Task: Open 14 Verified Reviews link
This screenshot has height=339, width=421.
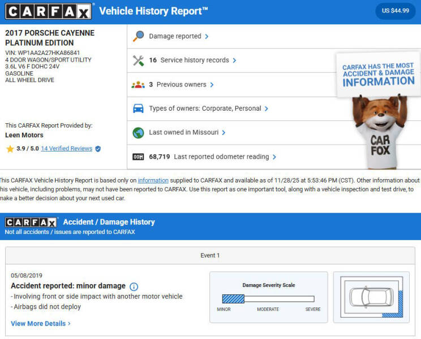Action: 66,149
